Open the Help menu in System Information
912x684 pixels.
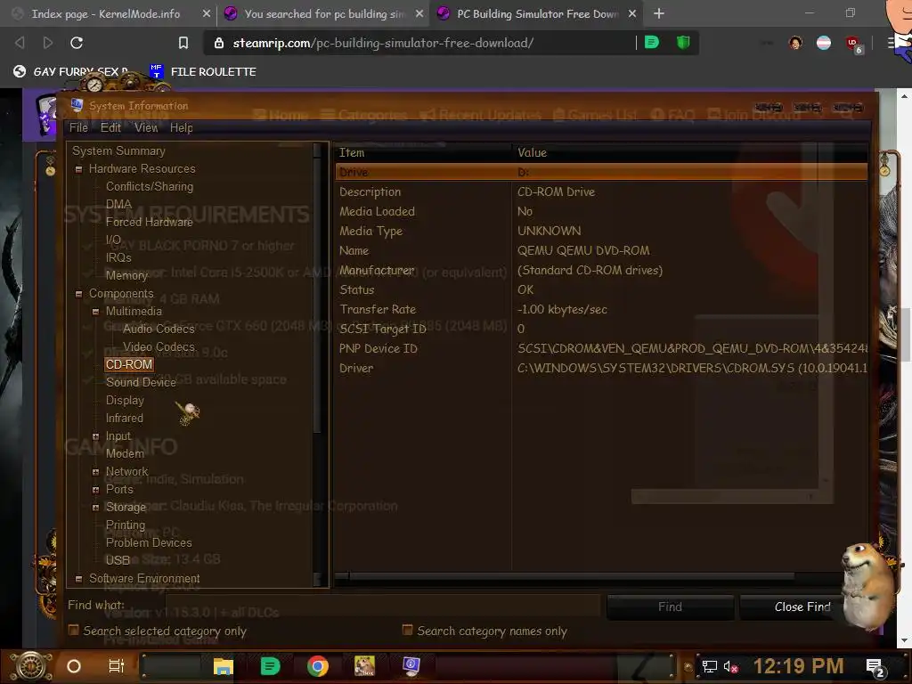coord(182,127)
